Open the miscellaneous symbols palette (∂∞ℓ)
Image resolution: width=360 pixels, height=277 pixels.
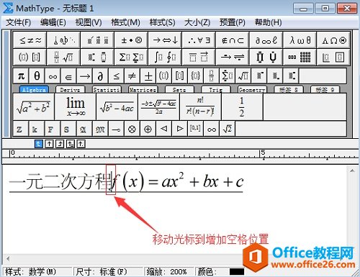266,40
